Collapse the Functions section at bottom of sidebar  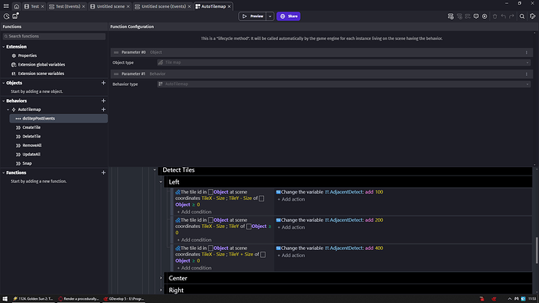pos(4,173)
